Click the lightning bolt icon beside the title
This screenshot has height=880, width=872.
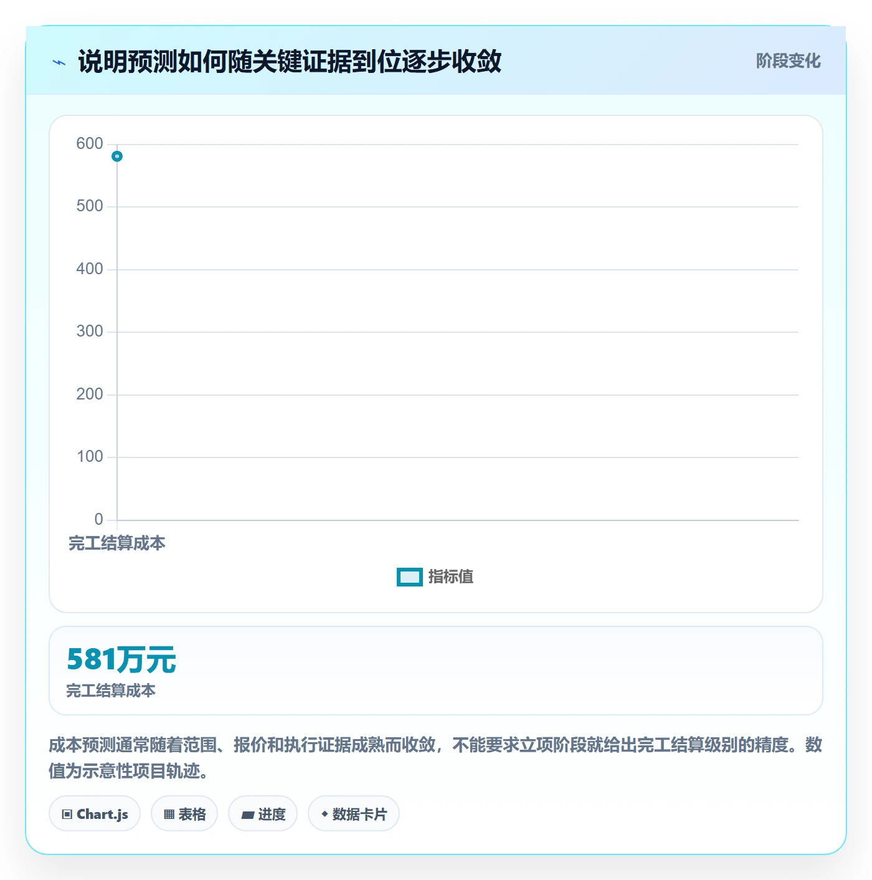[59, 62]
